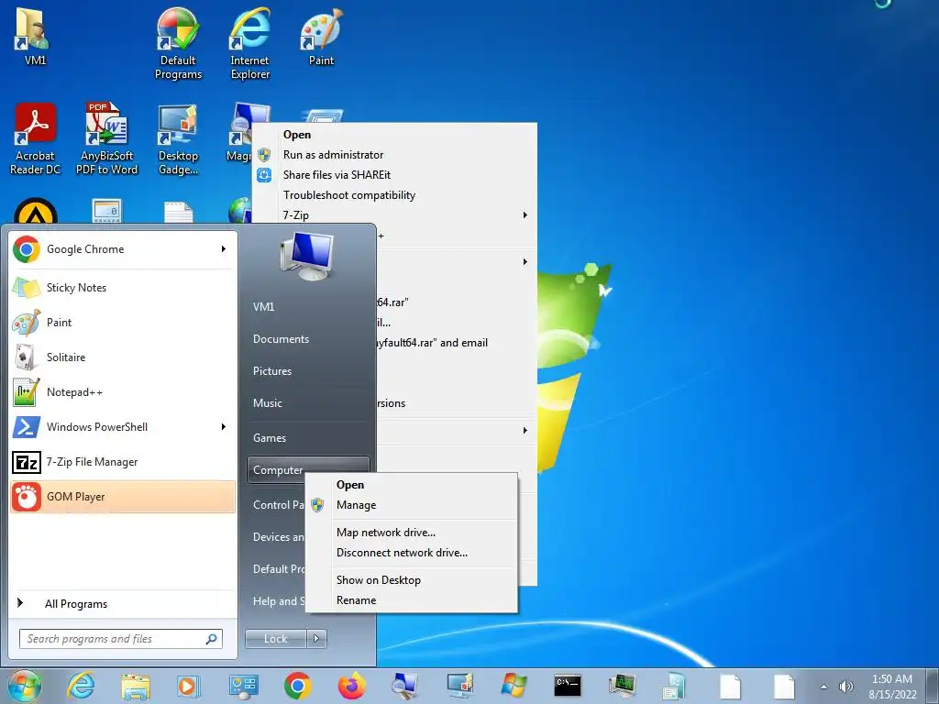Open Sticky Notes from the Start menu

pyautogui.click(x=123, y=288)
